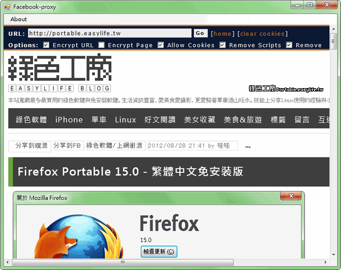This screenshot has width=341, height=270.
Task: Toggle the Allow Cookies checkbox
Action: click(160, 45)
